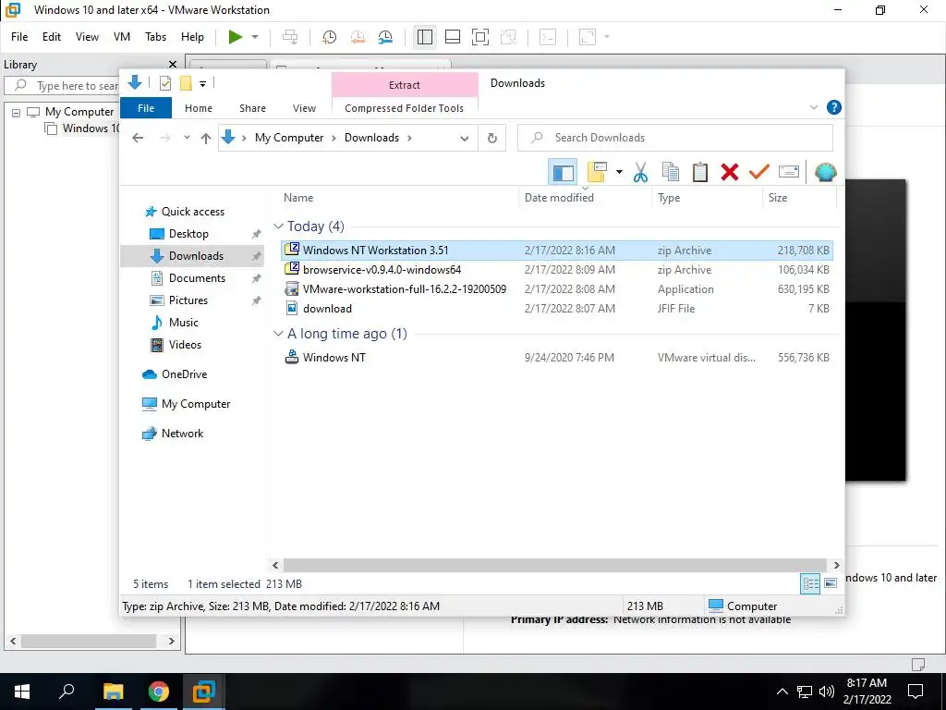Open the Windows Start menu
The height and width of the screenshot is (710, 946).
click(22, 692)
